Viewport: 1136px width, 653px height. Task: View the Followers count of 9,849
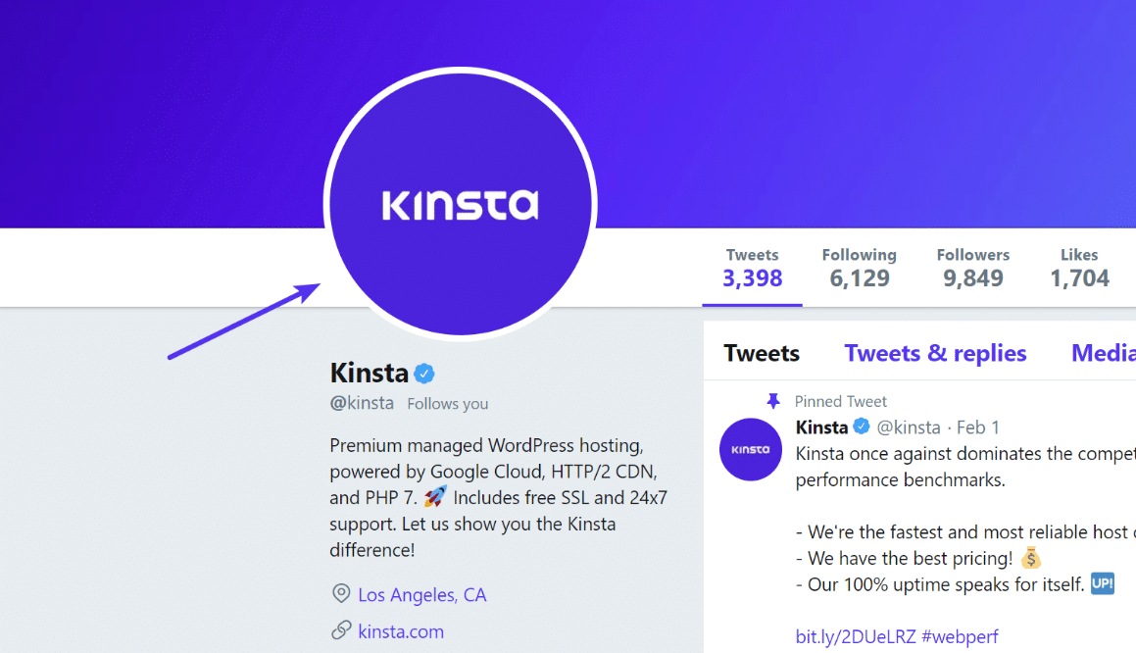pyautogui.click(x=973, y=267)
